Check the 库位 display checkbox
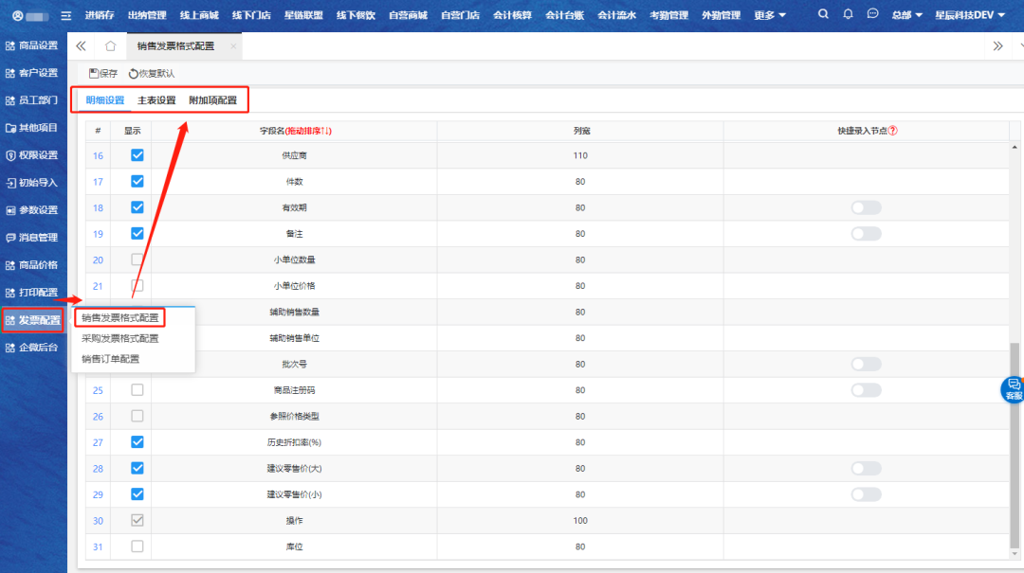1024x573 pixels. 137,546
